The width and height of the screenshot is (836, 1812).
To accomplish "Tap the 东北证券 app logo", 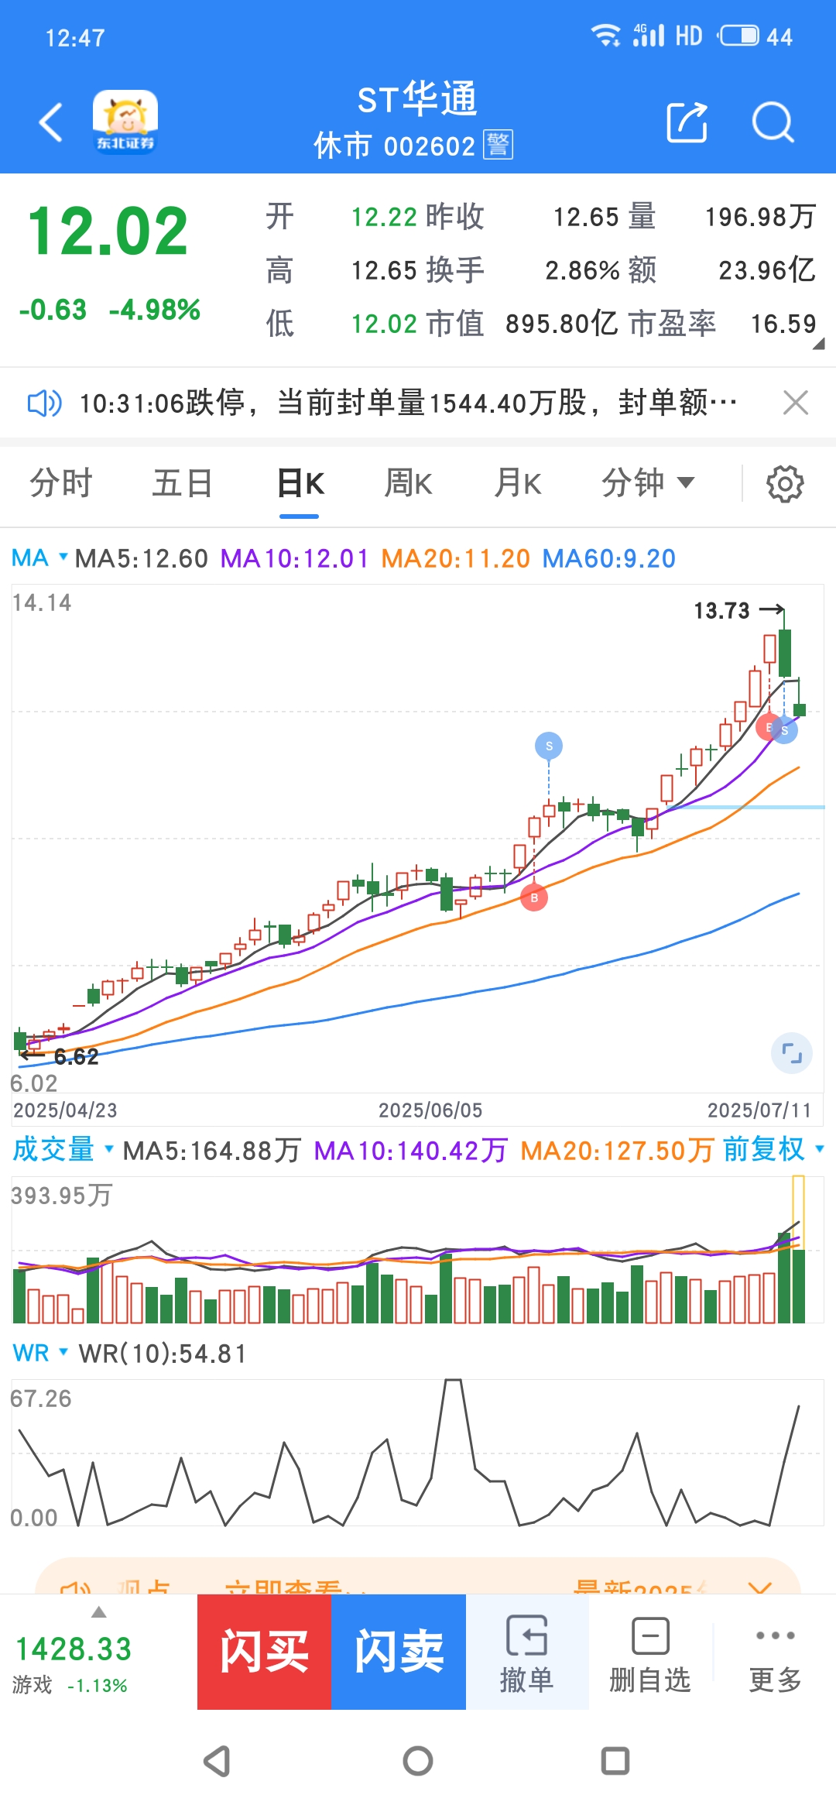I will 125,122.
